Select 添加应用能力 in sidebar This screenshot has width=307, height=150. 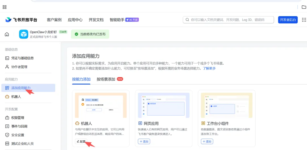click(x=28, y=88)
